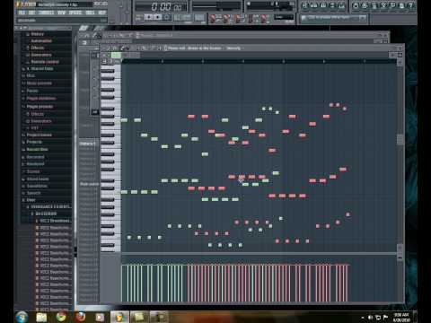Open volume control in system tray
431x323 pixels.
371,318
